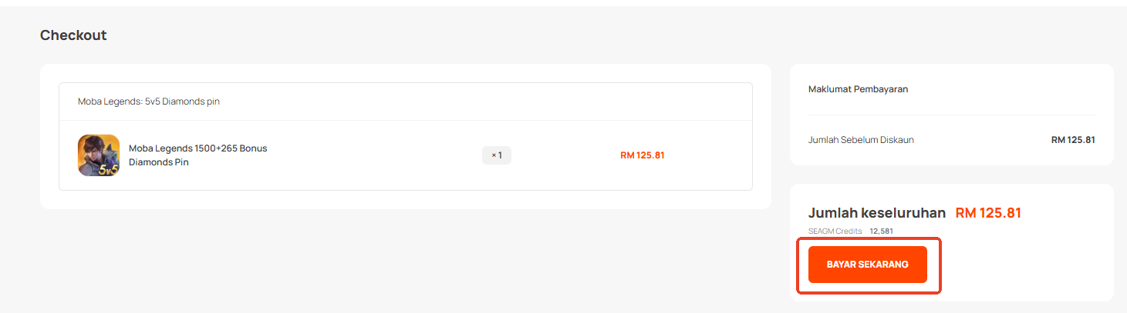1127x313 pixels.
Task: Click the orange item price RM 125.81
Action: tap(642, 155)
